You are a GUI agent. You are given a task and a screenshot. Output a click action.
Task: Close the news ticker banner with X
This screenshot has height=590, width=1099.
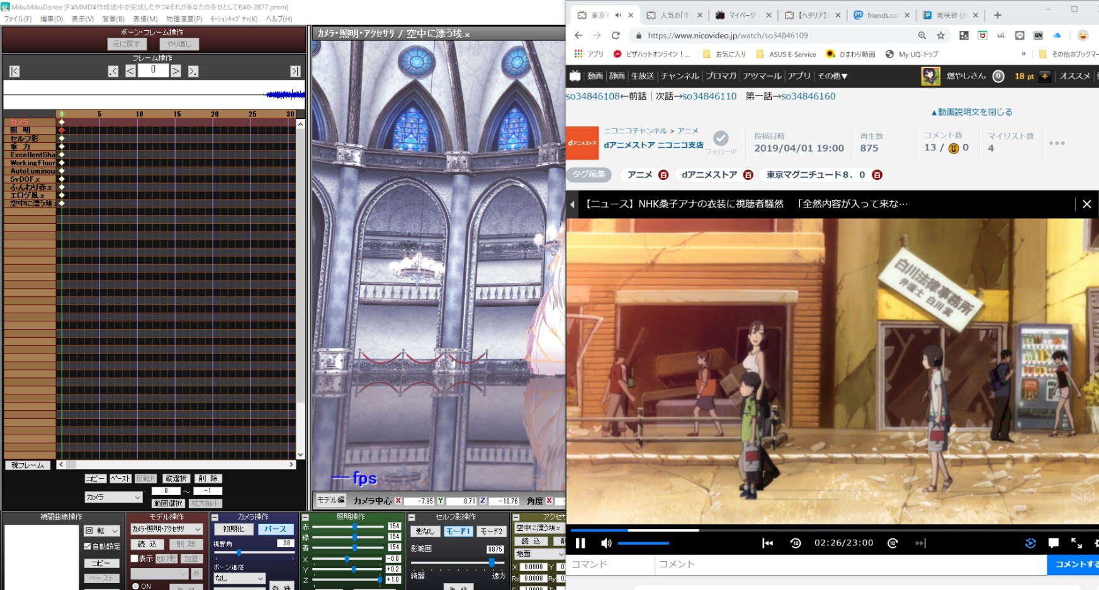1086,204
